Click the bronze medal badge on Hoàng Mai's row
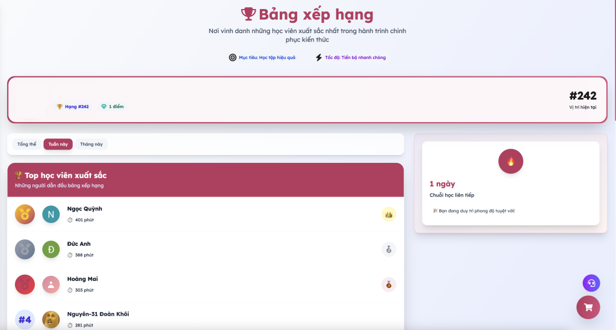Image resolution: width=616 pixels, height=330 pixels. 389,284
